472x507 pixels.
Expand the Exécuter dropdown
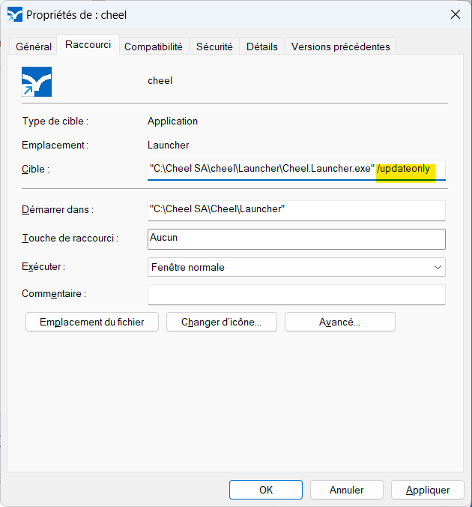click(297, 267)
